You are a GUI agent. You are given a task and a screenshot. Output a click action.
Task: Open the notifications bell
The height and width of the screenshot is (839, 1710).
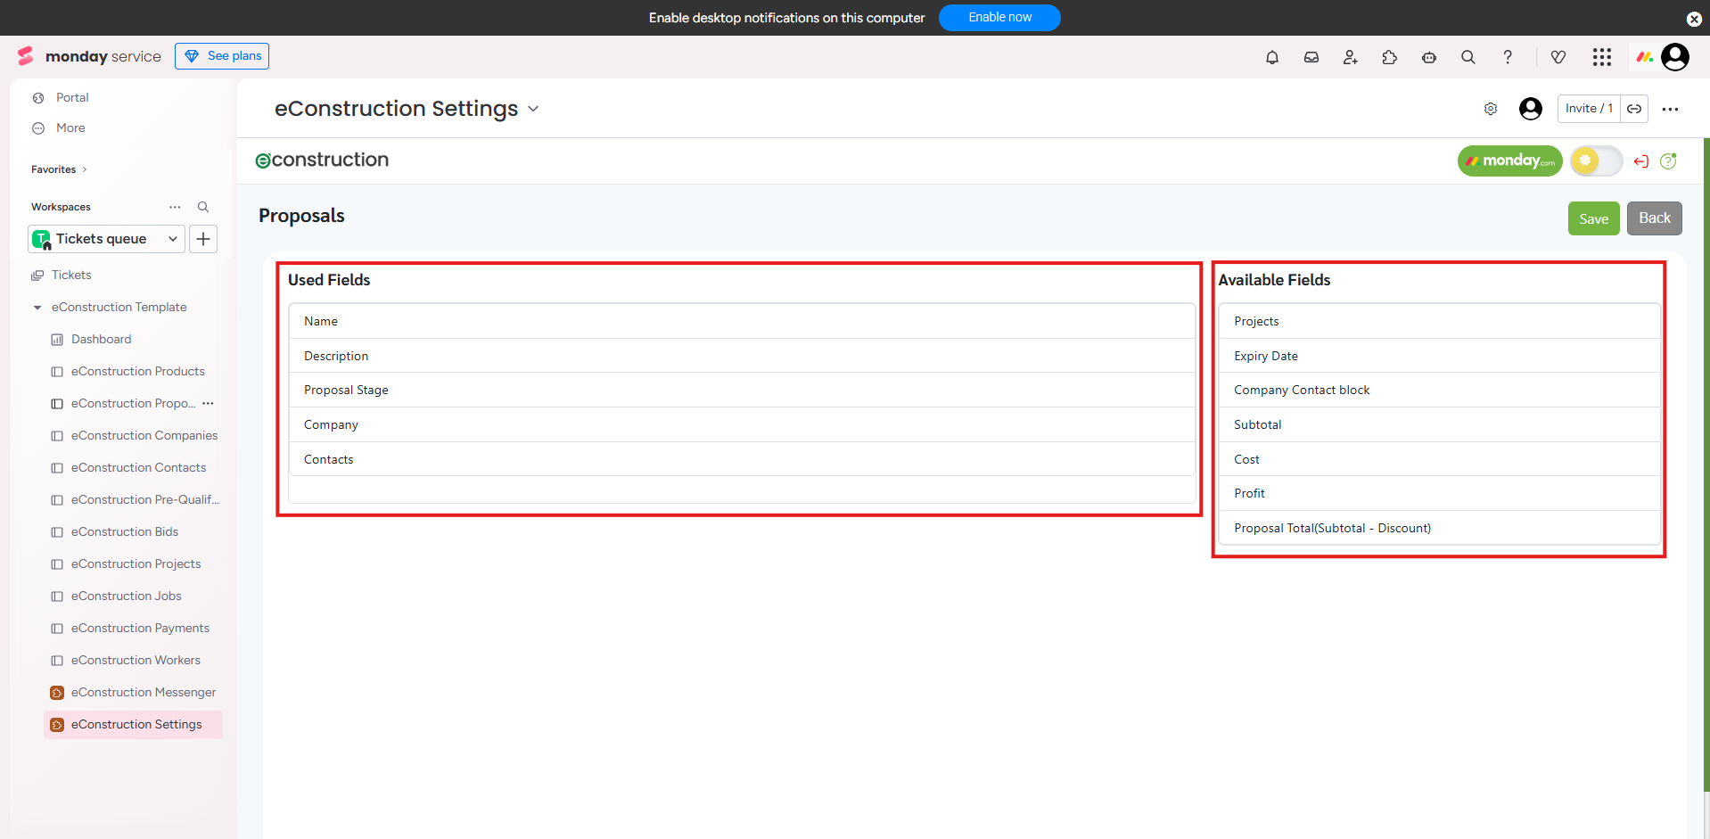[x=1272, y=57]
